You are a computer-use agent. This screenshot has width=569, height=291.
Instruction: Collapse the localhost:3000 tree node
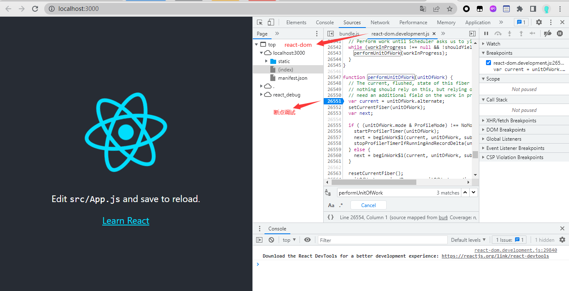coord(262,53)
